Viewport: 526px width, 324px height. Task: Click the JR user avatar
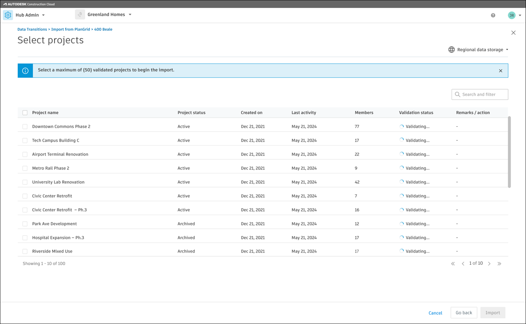point(511,15)
